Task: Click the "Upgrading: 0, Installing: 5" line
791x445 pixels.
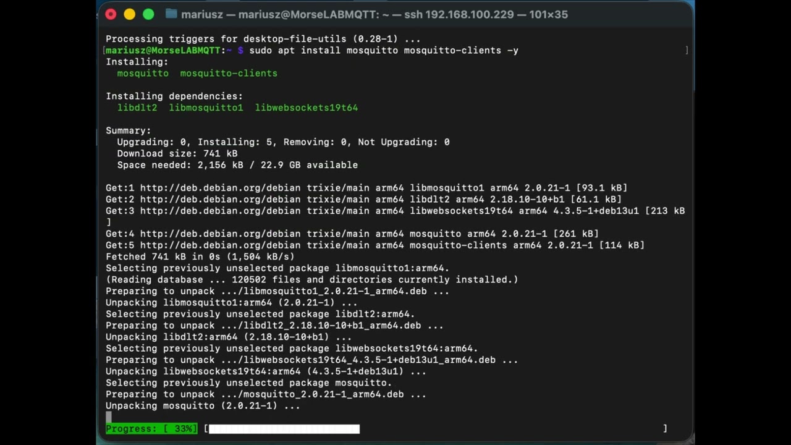Action: coord(284,142)
